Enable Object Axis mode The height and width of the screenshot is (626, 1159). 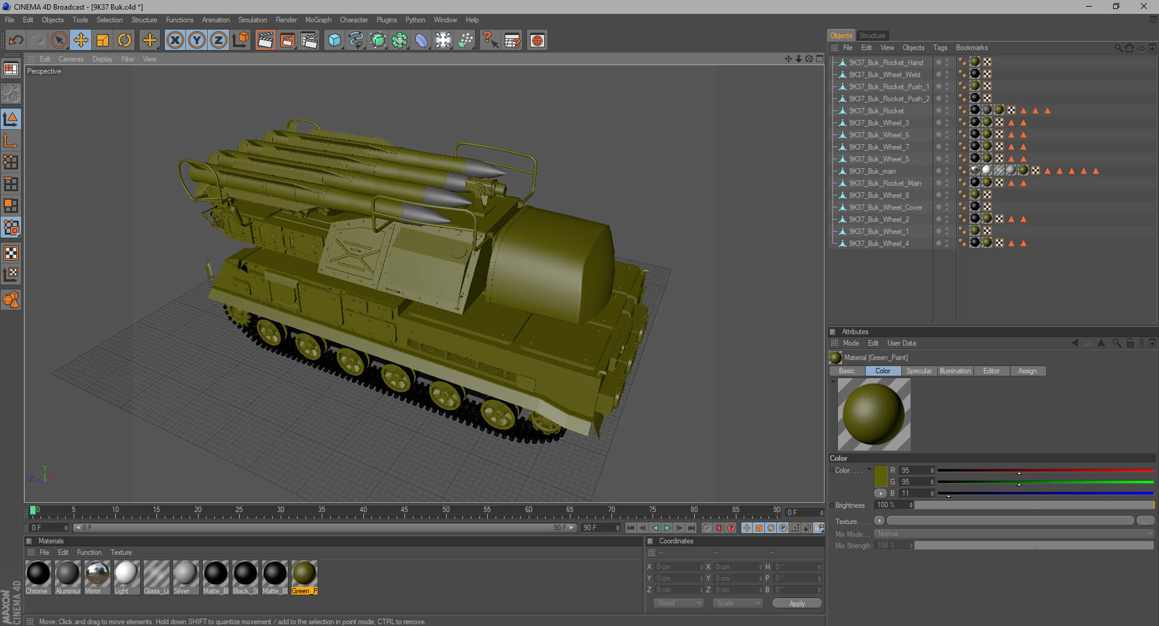pyautogui.click(x=11, y=141)
